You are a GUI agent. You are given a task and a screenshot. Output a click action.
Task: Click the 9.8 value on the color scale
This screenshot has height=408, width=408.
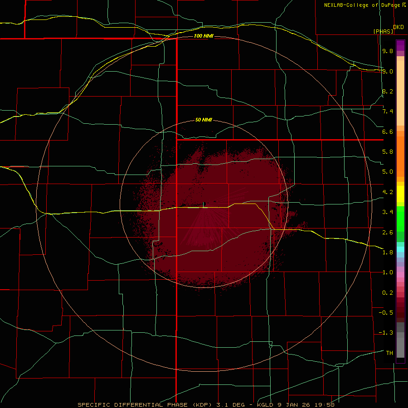[388, 51]
